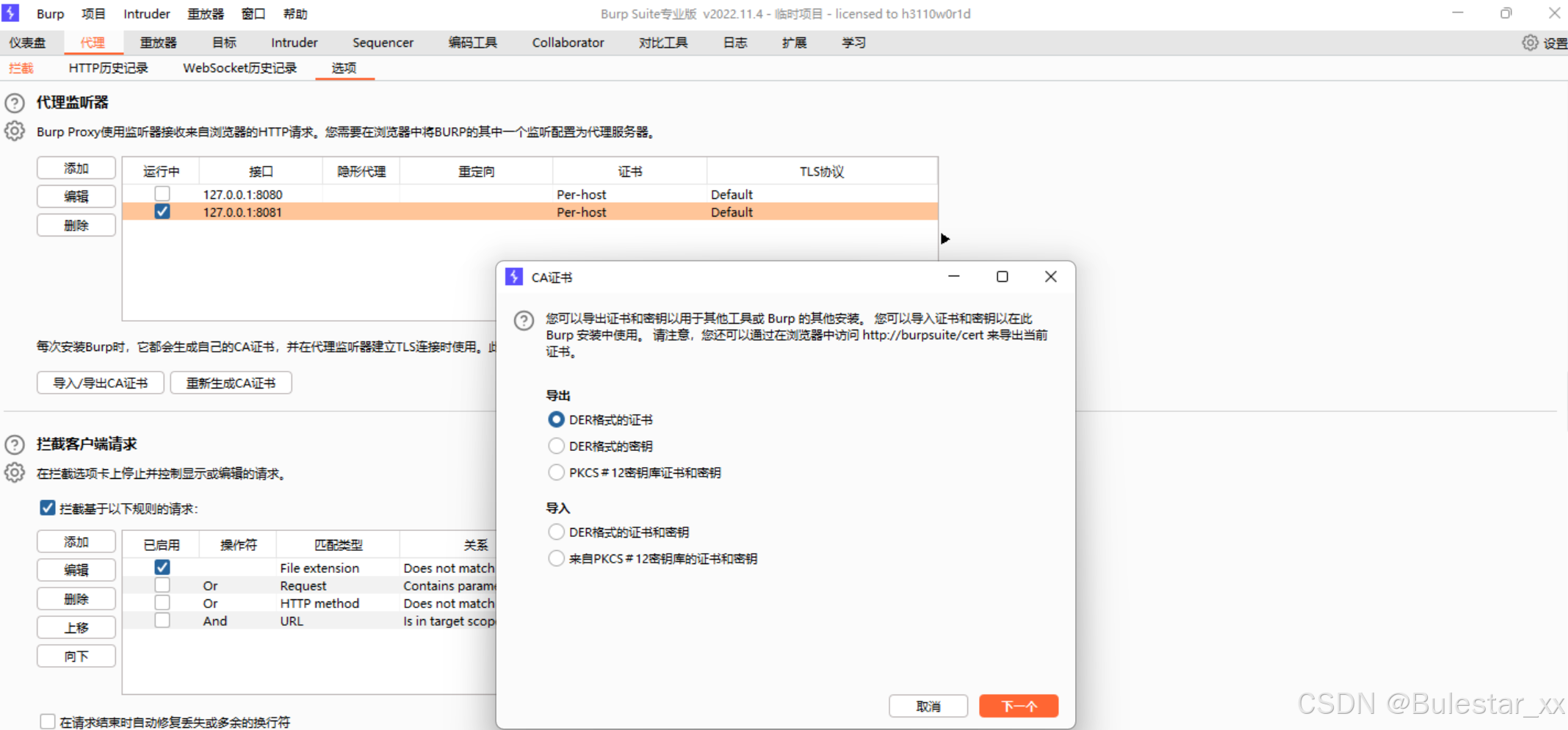Open the settings gear icon at top right

(x=1530, y=43)
